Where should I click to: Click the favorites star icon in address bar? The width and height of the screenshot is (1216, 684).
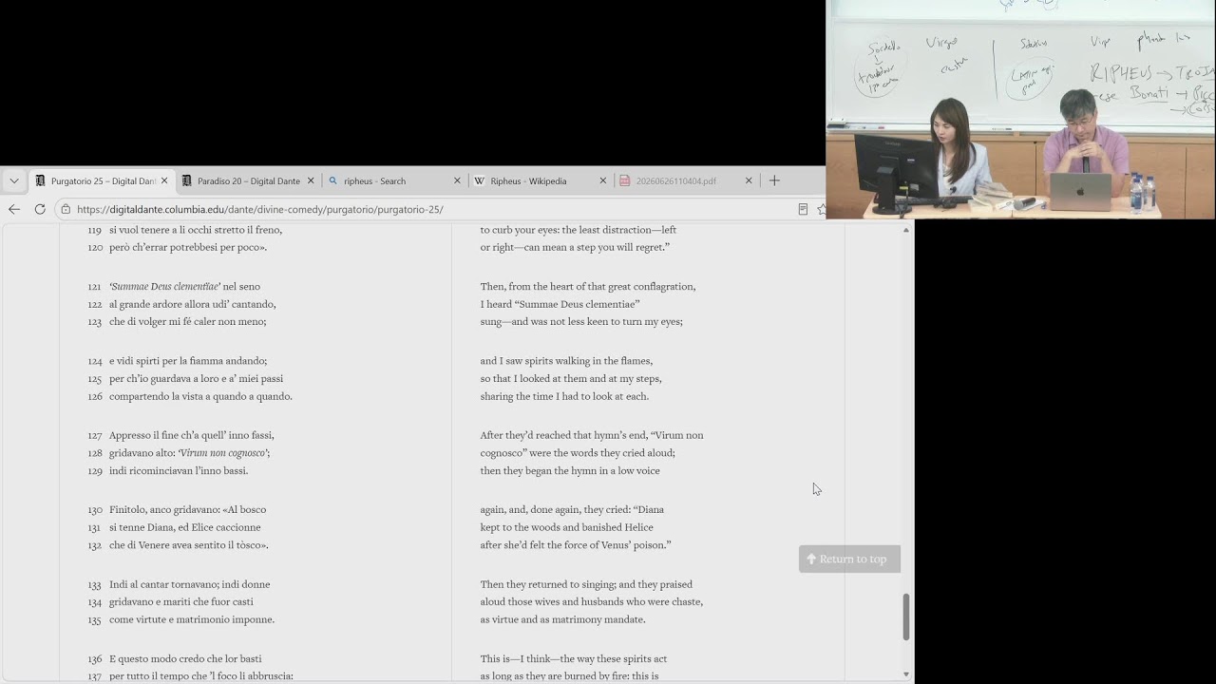click(x=821, y=209)
